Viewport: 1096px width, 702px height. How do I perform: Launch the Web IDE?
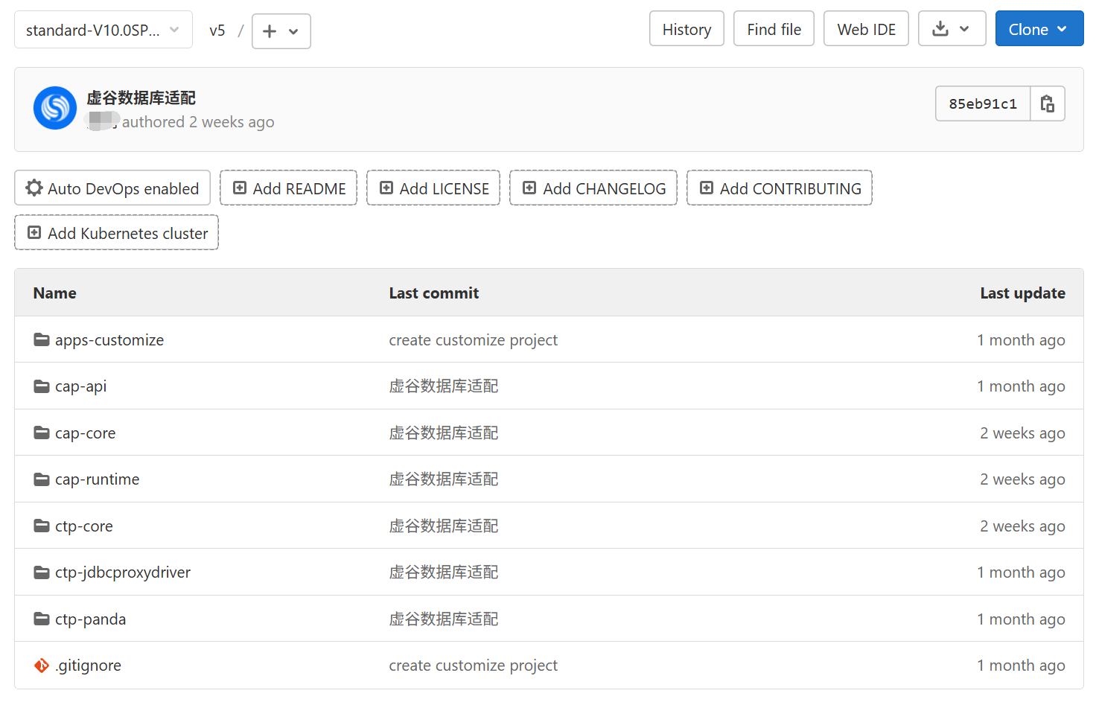click(x=866, y=29)
